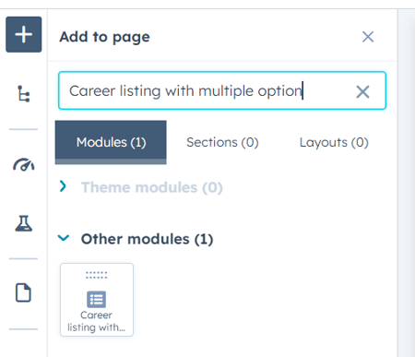Screen dimensions: 415x357
Task: Close the Add to page panel
Action: (368, 37)
